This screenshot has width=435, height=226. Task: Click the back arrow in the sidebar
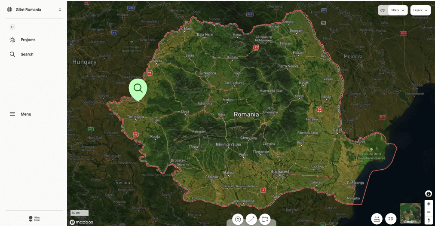(12, 27)
